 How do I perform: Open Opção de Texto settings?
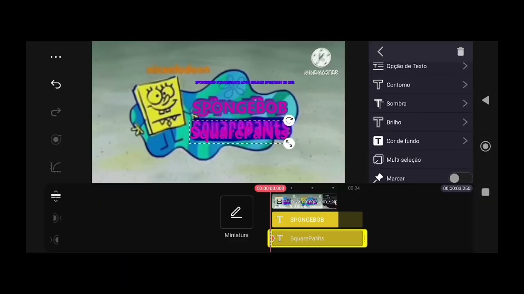pyautogui.click(x=421, y=66)
